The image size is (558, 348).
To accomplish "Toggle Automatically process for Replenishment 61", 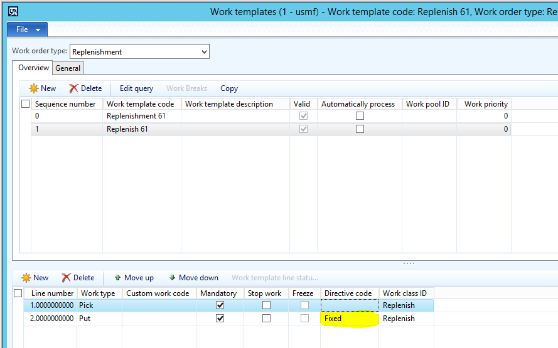I will click(x=360, y=116).
